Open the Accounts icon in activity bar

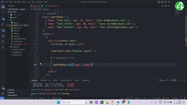pyautogui.click(x=3, y=88)
